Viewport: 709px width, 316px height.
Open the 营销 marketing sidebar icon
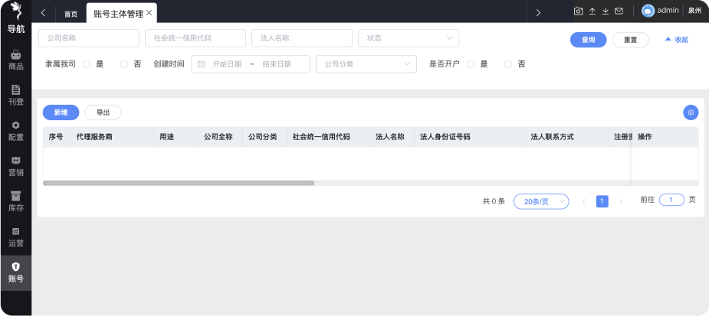coord(15,165)
